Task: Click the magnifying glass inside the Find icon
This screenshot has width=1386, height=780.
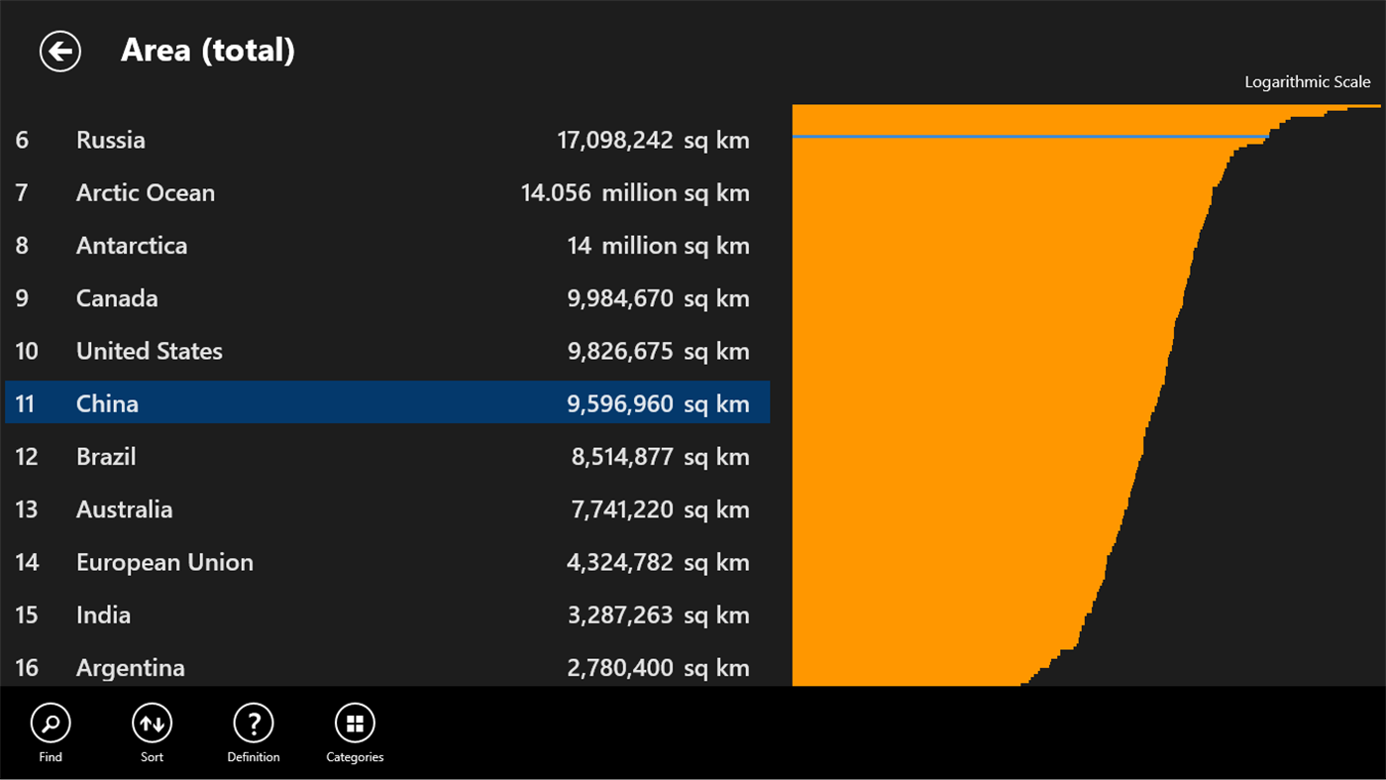Action: 51,723
